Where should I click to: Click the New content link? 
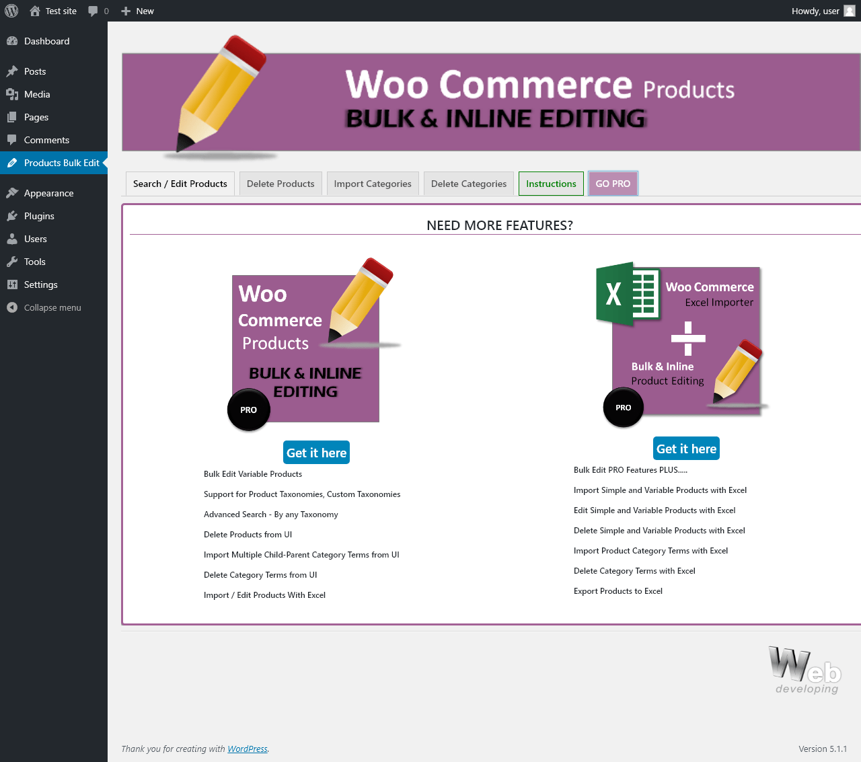click(x=137, y=11)
